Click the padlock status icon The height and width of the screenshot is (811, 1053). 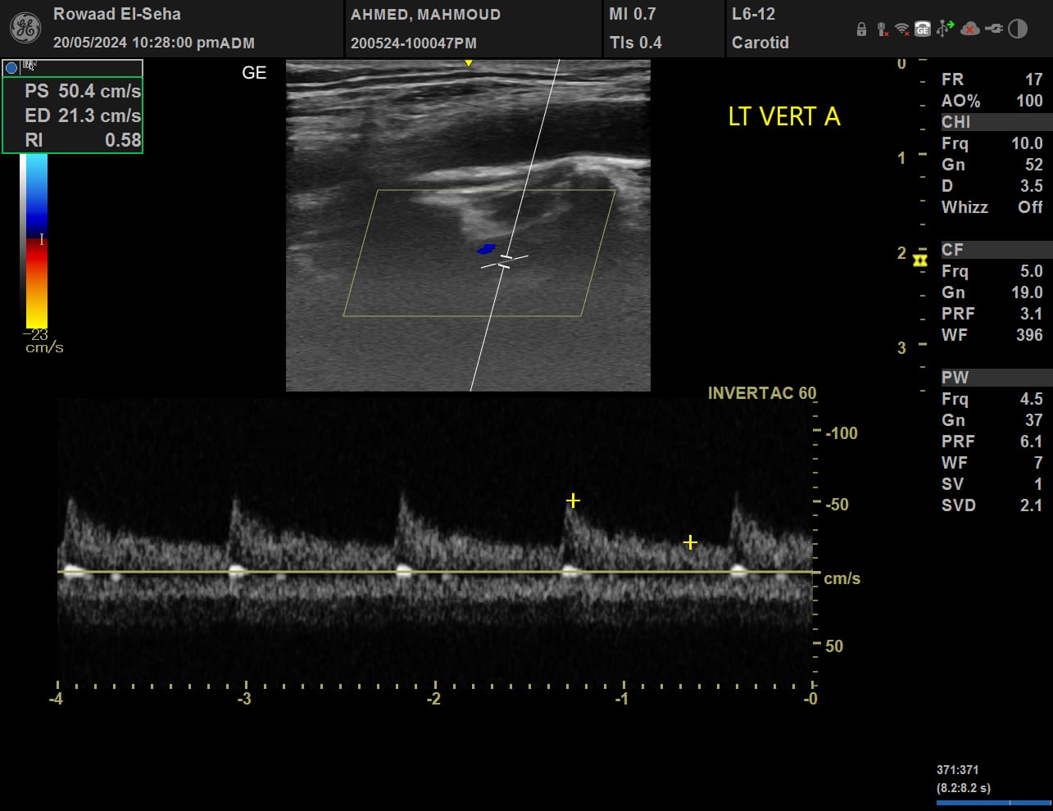click(861, 29)
